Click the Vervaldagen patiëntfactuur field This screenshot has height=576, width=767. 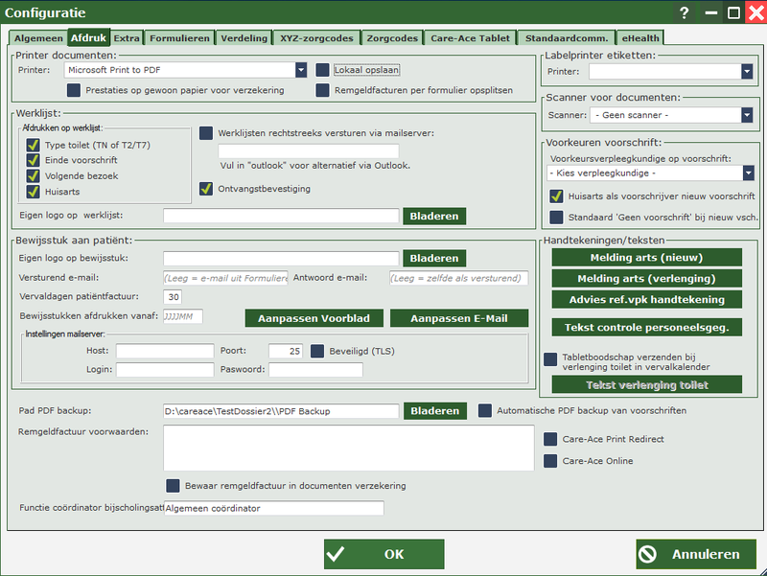[173, 297]
